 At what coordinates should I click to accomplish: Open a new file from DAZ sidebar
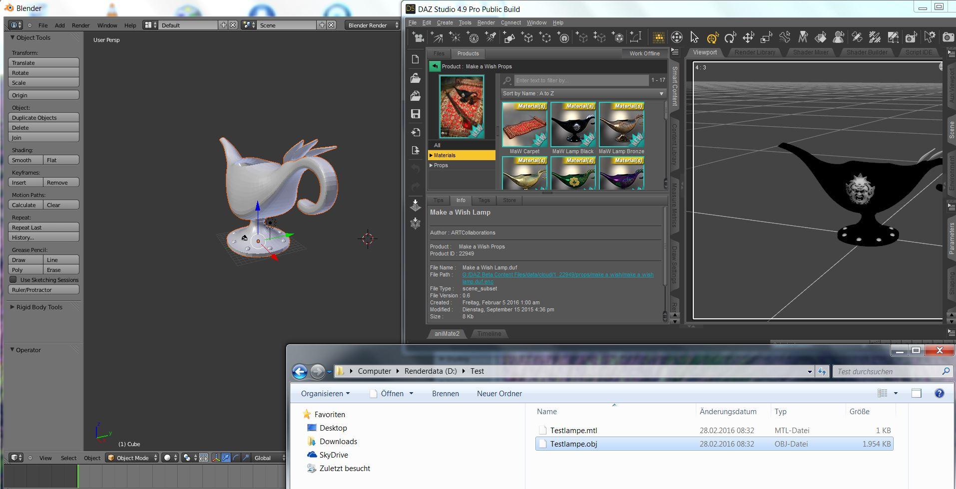415,59
